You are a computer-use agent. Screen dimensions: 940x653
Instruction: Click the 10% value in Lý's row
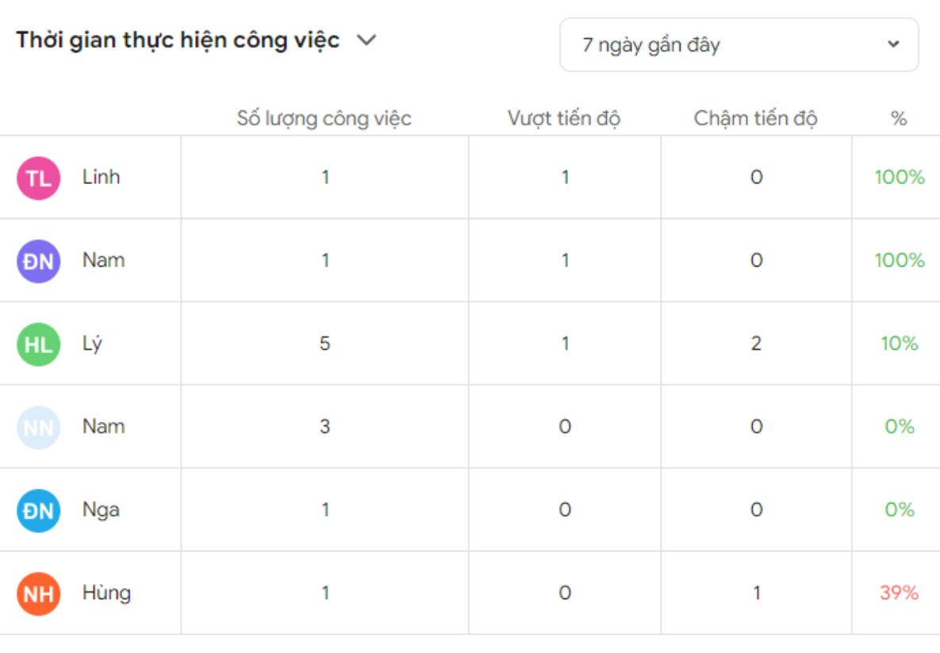[x=900, y=343]
